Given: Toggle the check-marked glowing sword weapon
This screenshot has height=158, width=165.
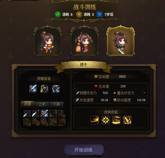Looking at the screenshot, I should [x=44, y=113].
